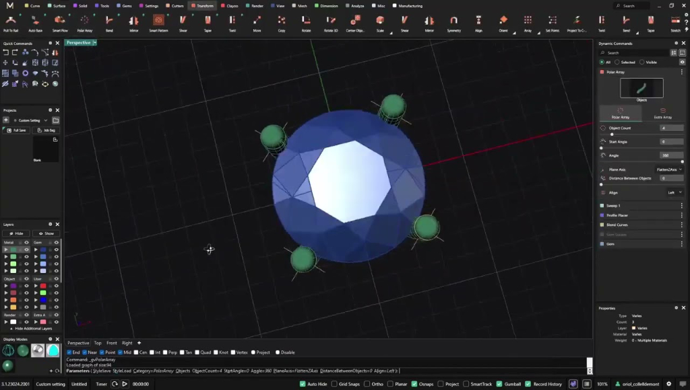Click the Objects selection thumbnail

(641, 88)
